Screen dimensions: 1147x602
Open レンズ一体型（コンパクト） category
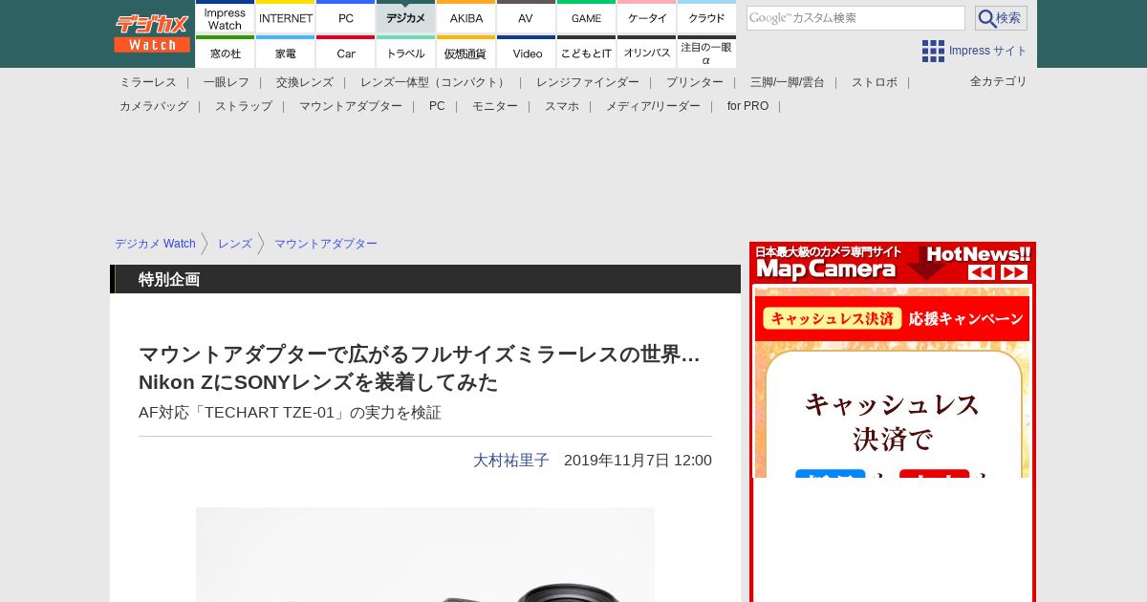[435, 82]
